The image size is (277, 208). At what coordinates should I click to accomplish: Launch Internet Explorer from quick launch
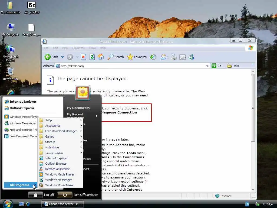point(28,204)
